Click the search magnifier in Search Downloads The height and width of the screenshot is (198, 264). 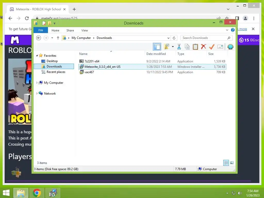coord(229,38)
